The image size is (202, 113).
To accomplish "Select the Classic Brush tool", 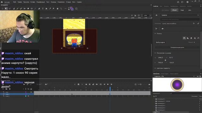I will tap(17, 9).
